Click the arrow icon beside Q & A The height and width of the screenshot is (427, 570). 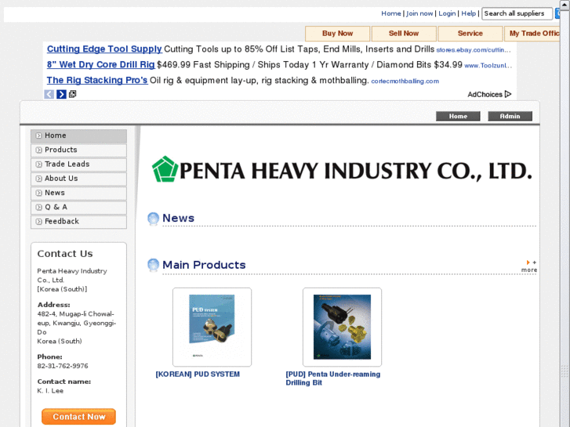[x=38, y=207]
